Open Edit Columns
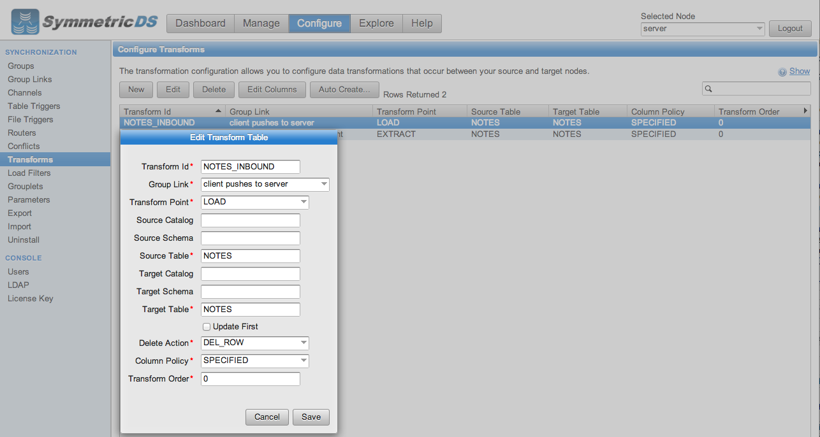 [x=272, y=90]
